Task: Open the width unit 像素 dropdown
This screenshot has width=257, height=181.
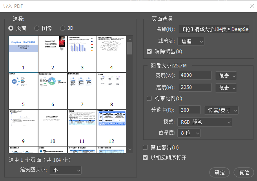Action: pos(226,76)
